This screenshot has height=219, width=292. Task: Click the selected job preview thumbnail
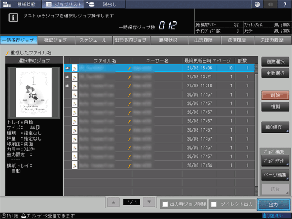(x=34, y=93)
